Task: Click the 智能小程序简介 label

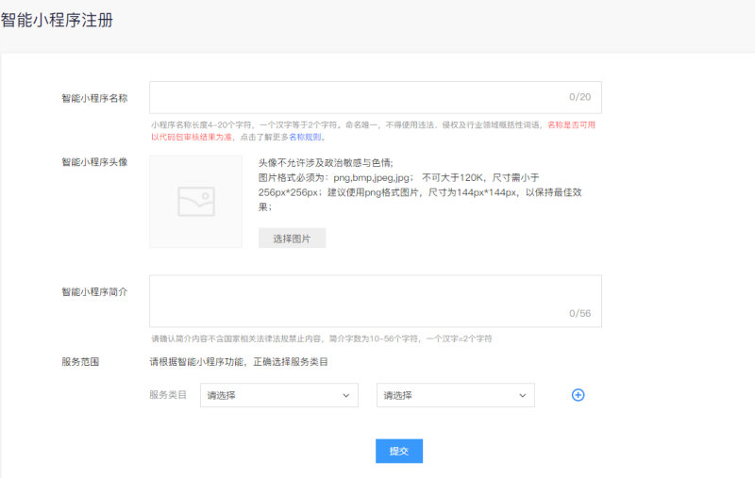Action: click(x=94, y=292)
